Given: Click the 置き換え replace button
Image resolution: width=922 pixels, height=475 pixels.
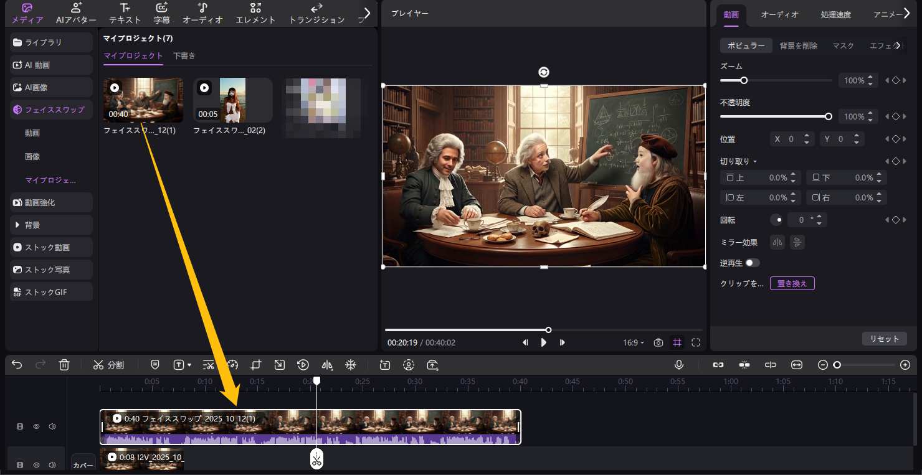Looking at the screenshot, I should (792, 283).
